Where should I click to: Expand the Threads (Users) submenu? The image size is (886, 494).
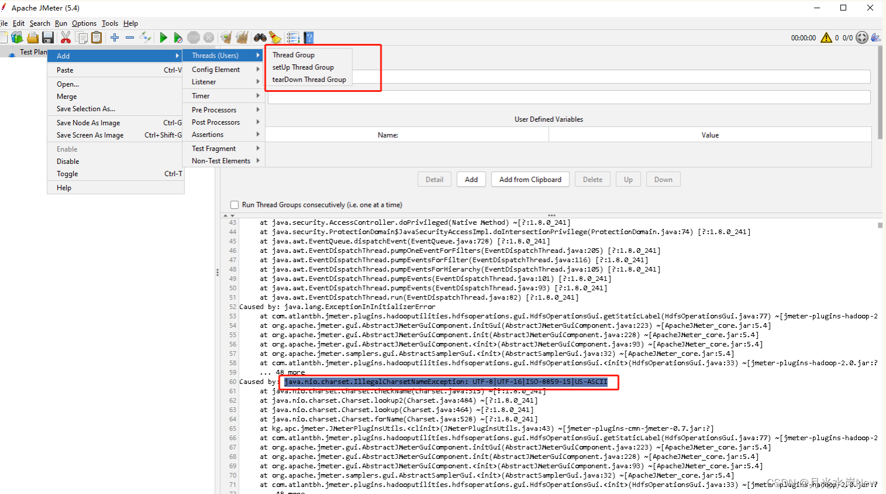224,56
